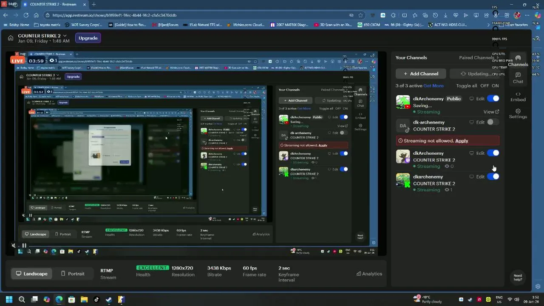Click the EXCELLENT health badge
Image resolution: width=544 pixels, height=306 pixels.
(153, 268)
